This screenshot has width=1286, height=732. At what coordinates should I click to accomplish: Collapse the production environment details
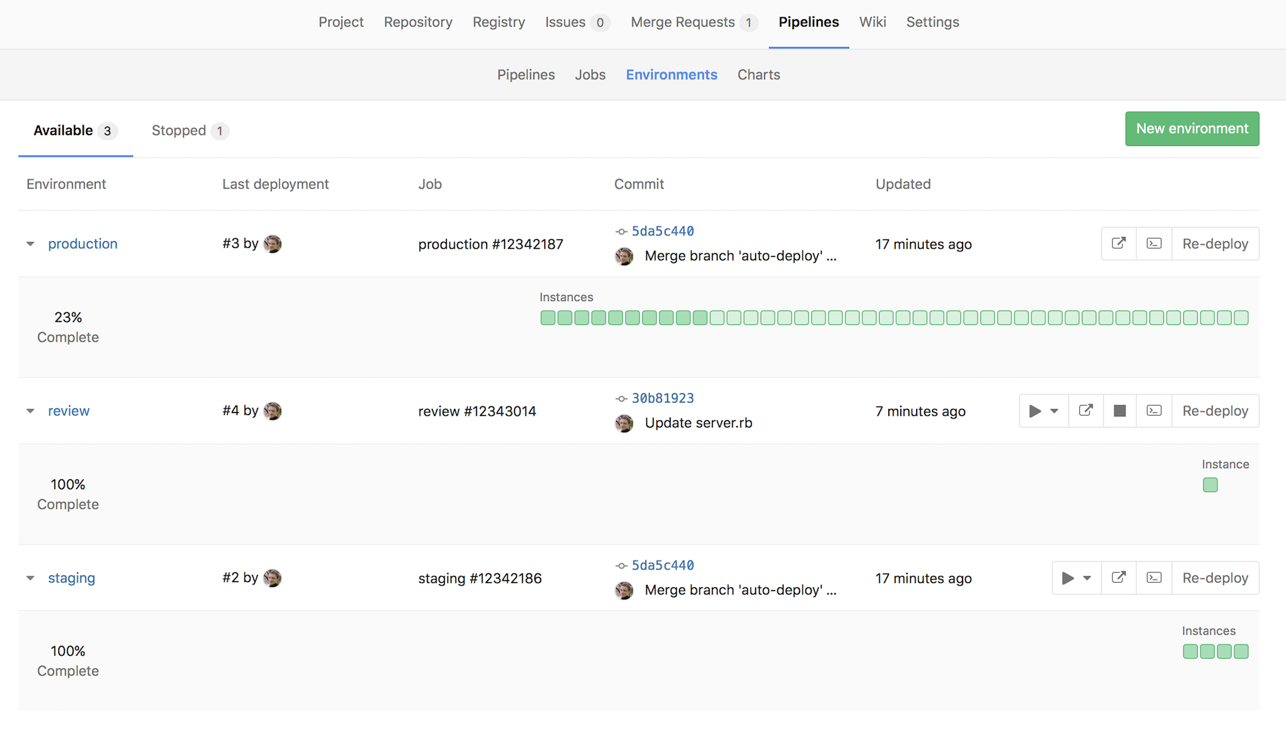coord(30,243)
